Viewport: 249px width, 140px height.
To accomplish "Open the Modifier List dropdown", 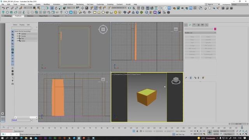I will tap(200, 33).
